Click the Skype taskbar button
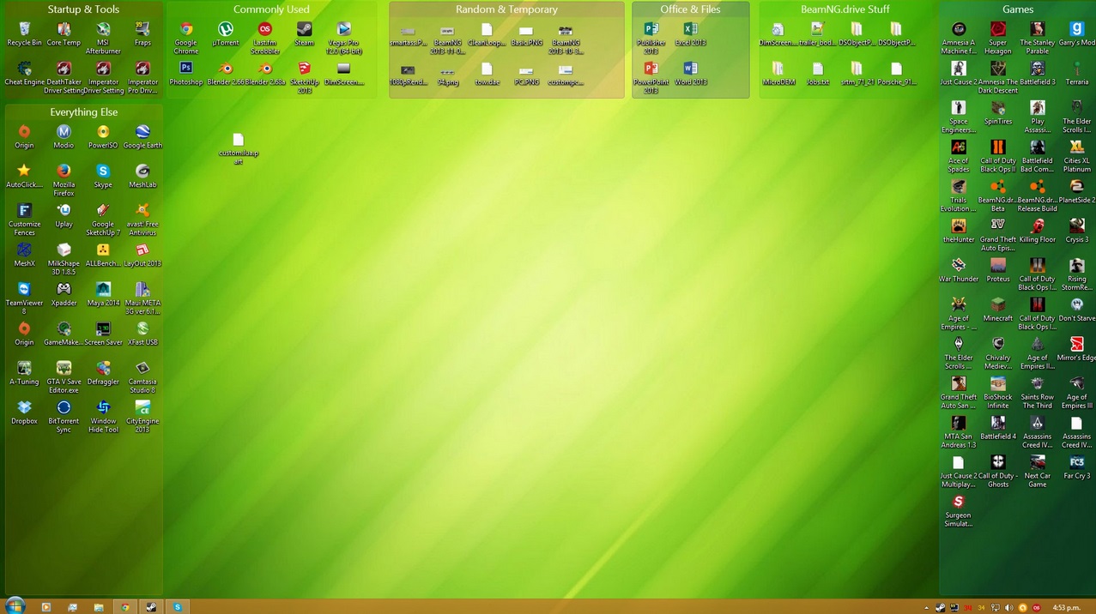 (x=178, y=607)
